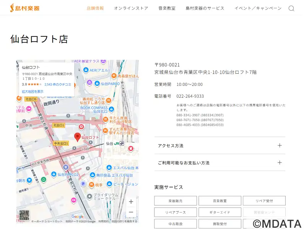Click the parking P icon on map
The height and width of the screenshot is (230, 306).
click(x=83, y=184)
